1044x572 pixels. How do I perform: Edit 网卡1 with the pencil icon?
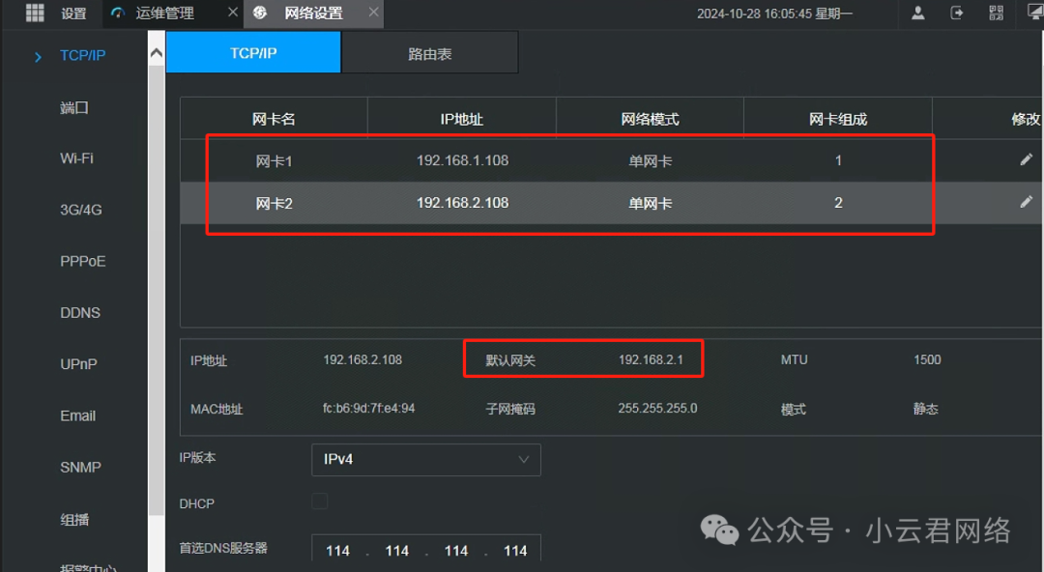[x=1026, y=160]
